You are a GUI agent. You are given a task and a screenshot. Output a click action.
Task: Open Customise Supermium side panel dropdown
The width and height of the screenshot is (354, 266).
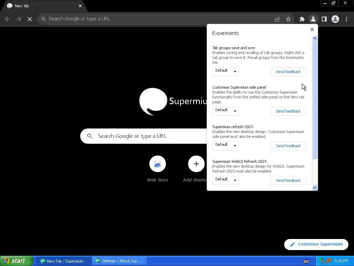pyautogui.click(x=225, y=111)
